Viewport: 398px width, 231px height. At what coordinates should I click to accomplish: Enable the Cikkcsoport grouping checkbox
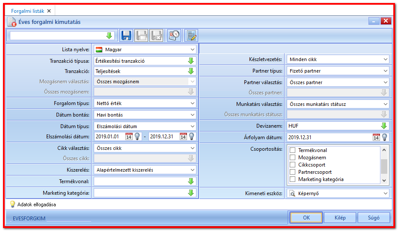coord(293,165)
